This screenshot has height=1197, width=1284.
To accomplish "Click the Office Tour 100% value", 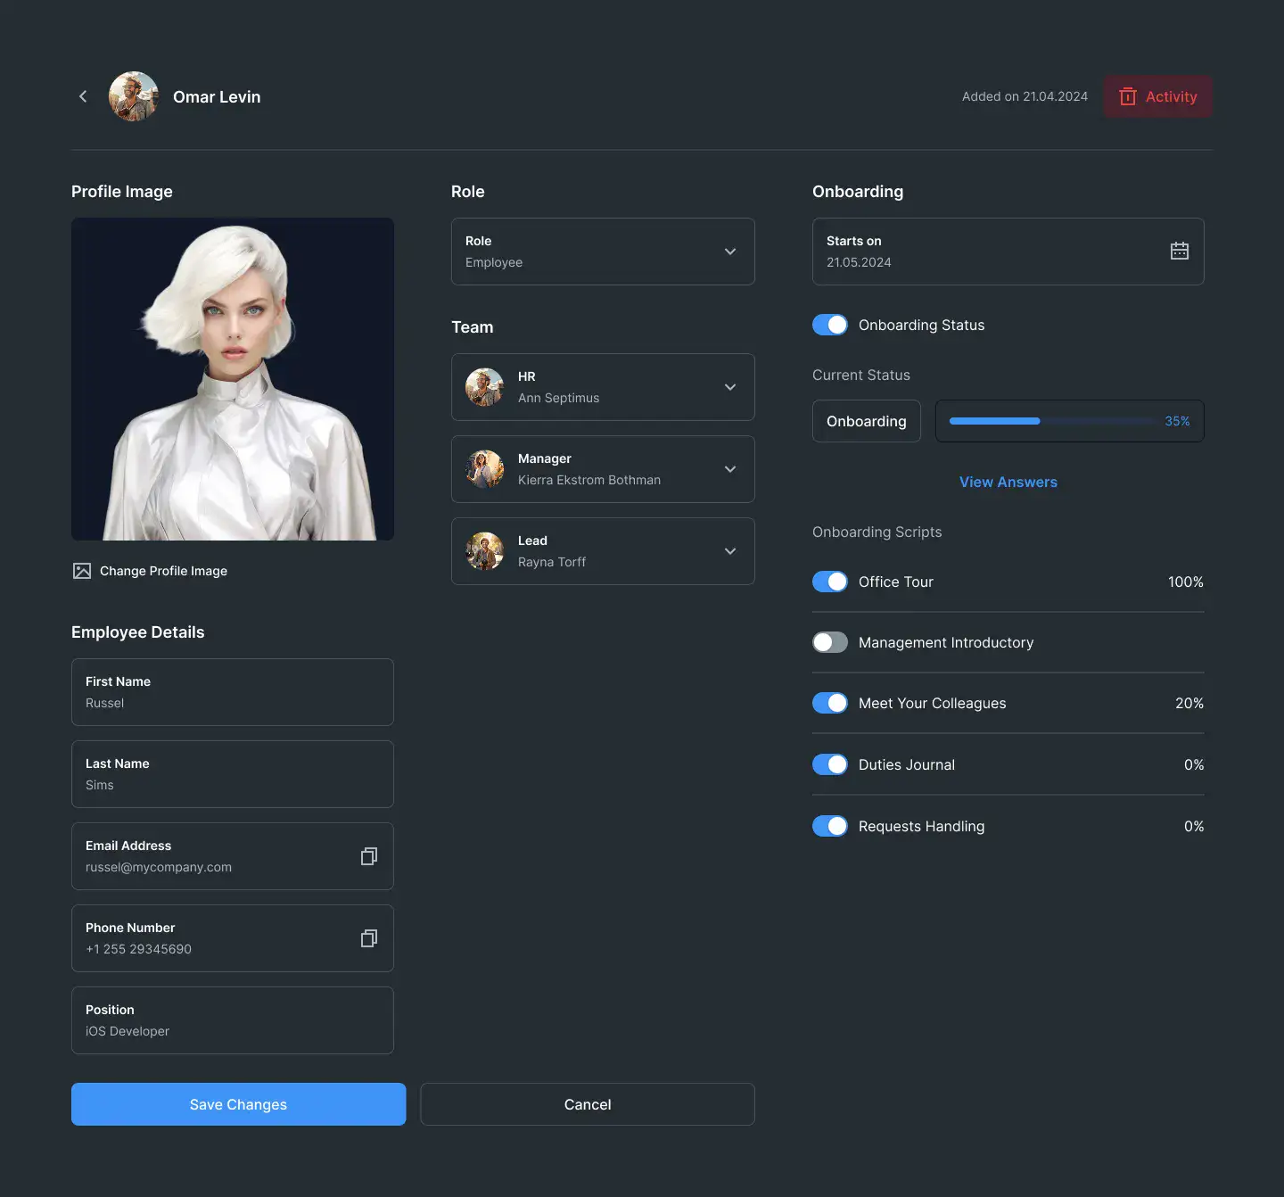I will (1186, 582).
